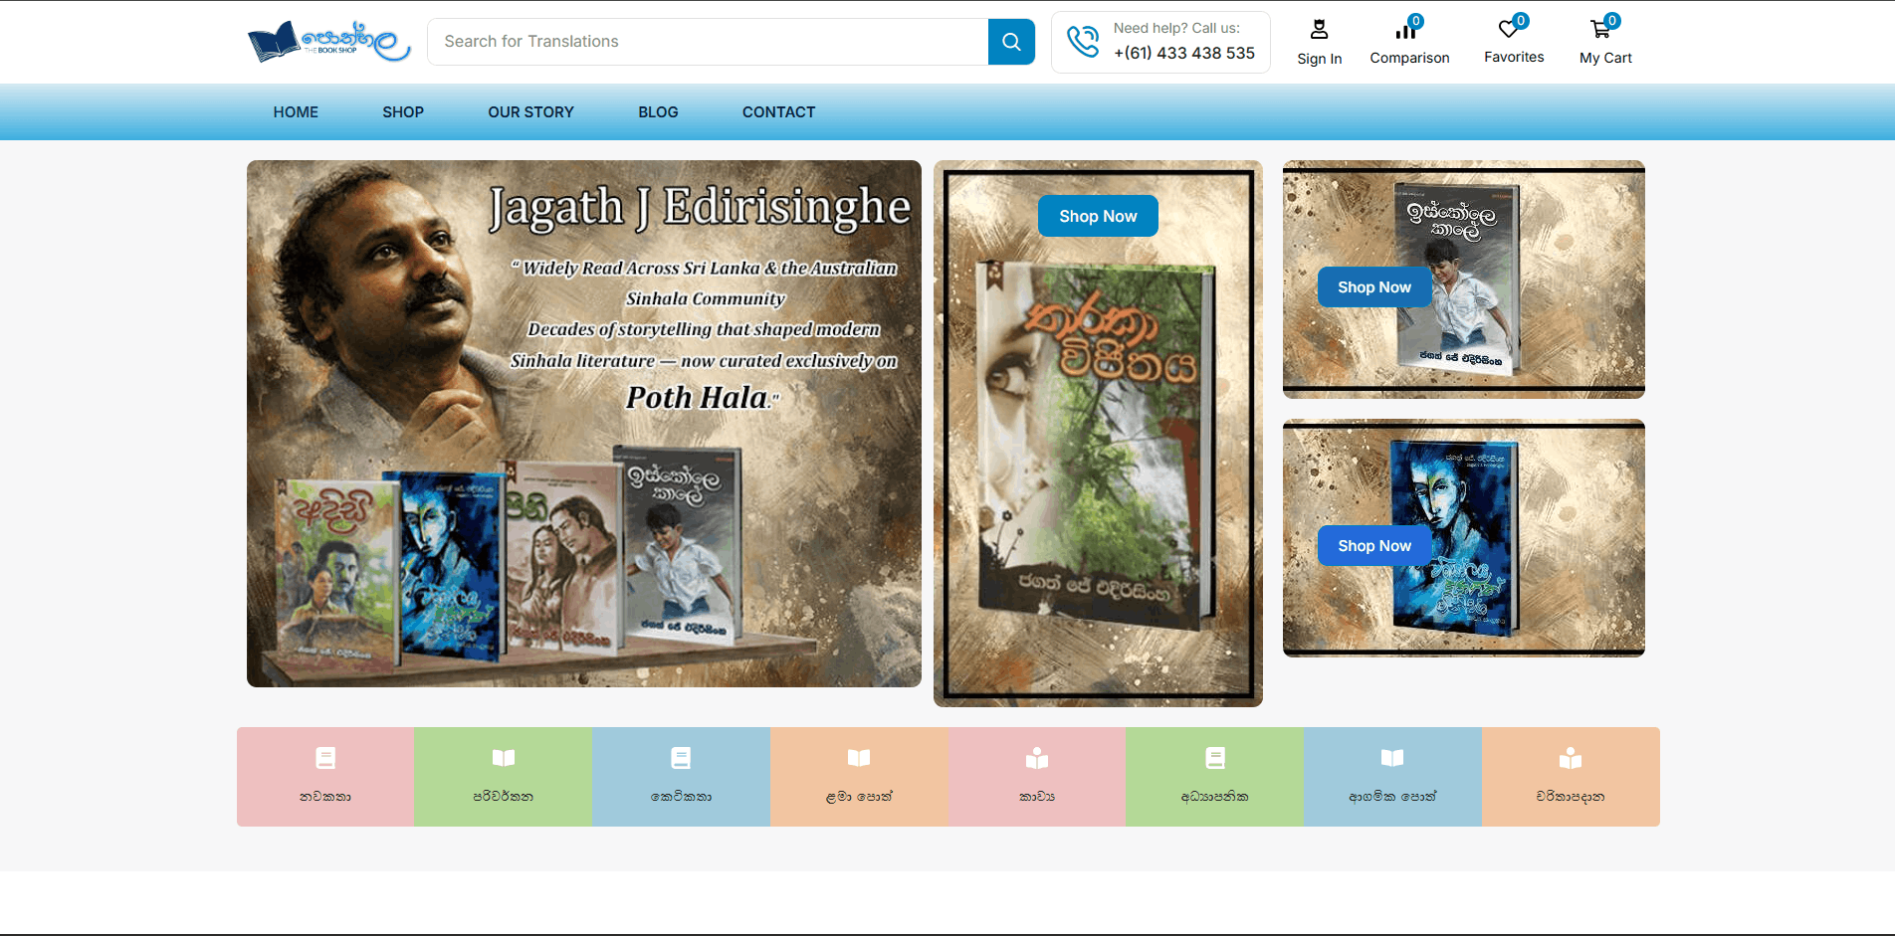Select the ළමා පොත් category tile
1895x936 pixels.
pyautogui.click(x=859, y=777)
